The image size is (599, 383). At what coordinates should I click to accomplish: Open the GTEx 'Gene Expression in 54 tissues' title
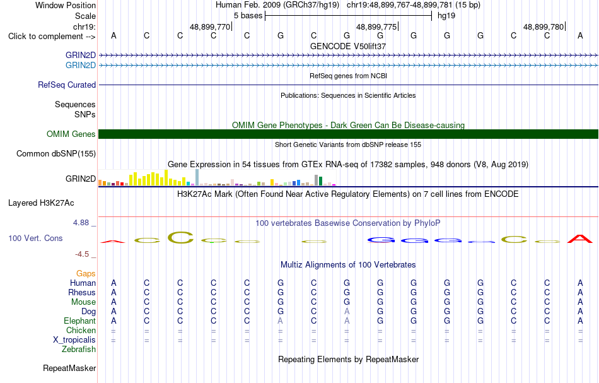(x=348, y=164)
